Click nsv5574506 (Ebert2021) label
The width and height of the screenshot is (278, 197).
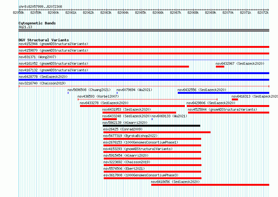click(x=124, y=169)
